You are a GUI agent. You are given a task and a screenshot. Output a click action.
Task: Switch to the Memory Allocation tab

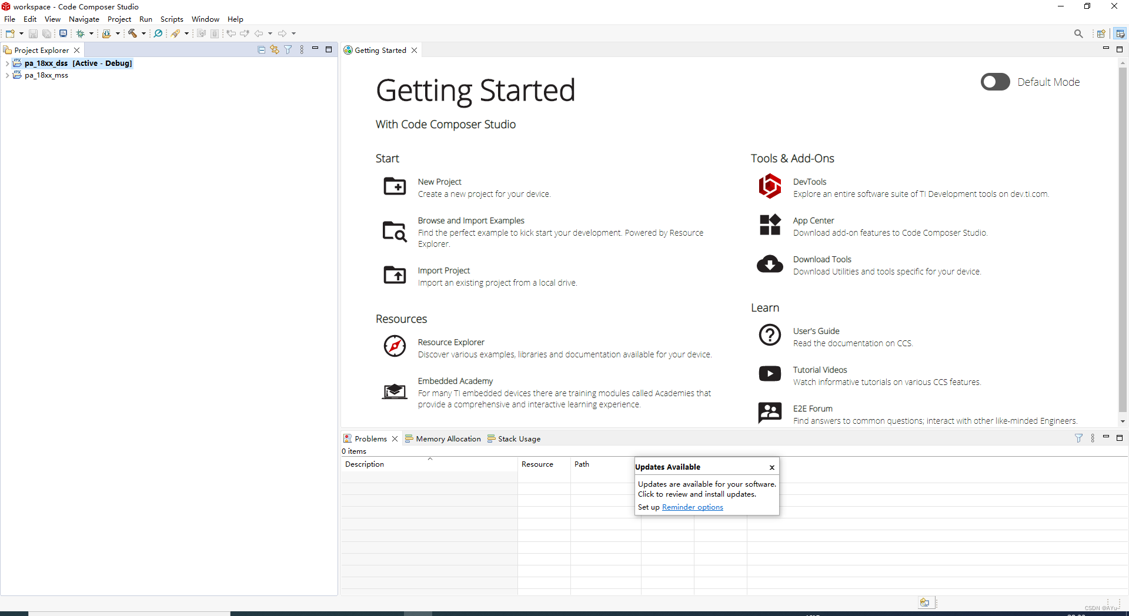coord(443,438)
